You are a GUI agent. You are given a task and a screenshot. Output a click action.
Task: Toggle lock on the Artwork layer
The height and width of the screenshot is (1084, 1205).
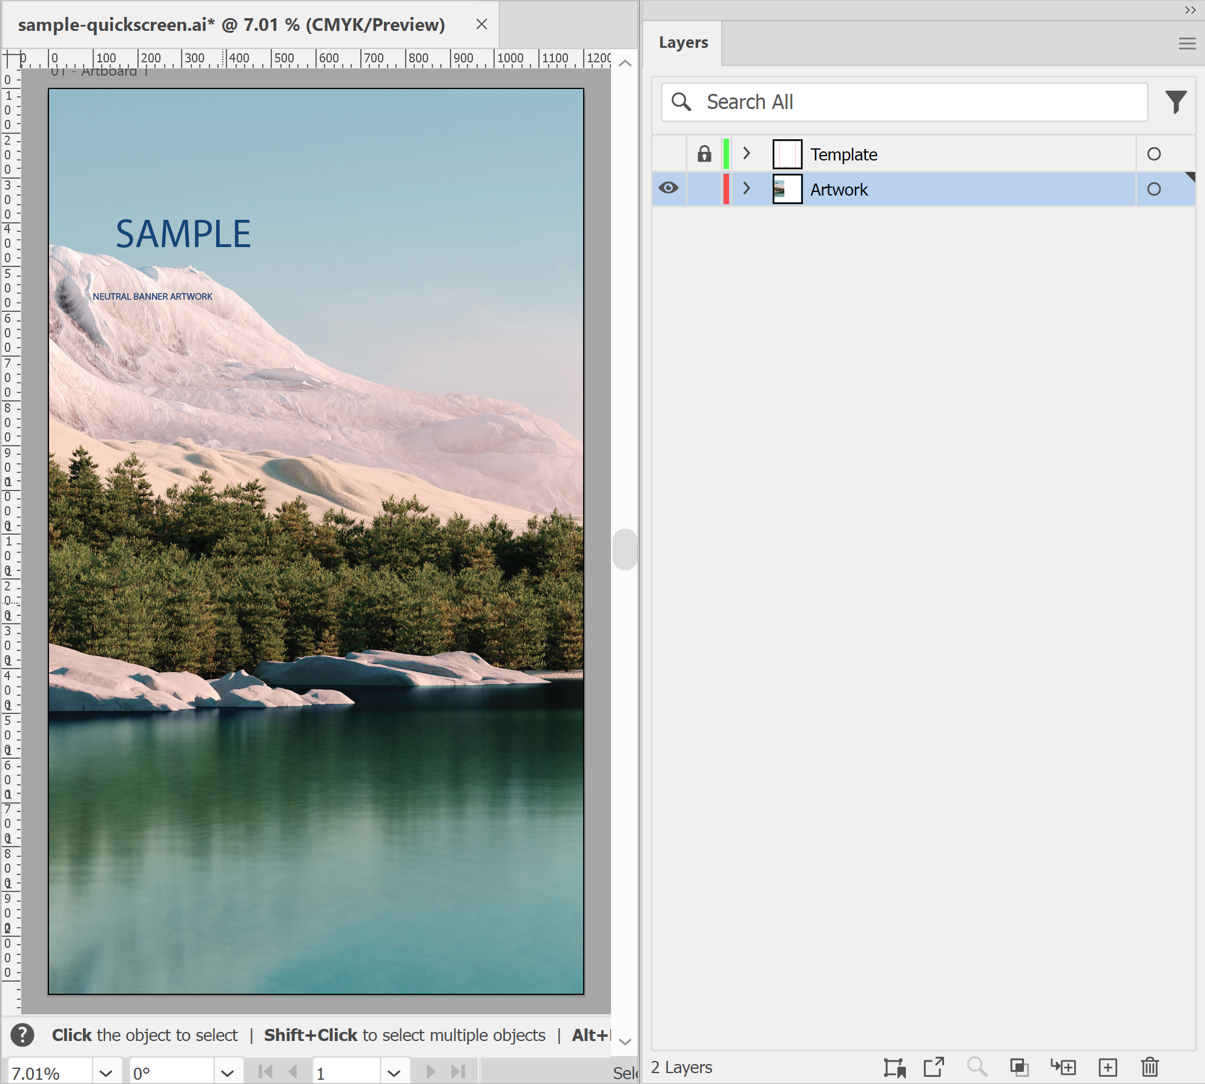tap(704, 189)
